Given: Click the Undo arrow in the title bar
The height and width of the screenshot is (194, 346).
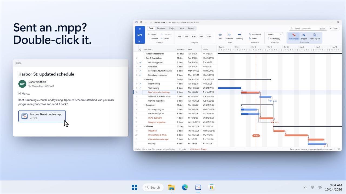Looking at the screenshot, I should coord(146,22).
